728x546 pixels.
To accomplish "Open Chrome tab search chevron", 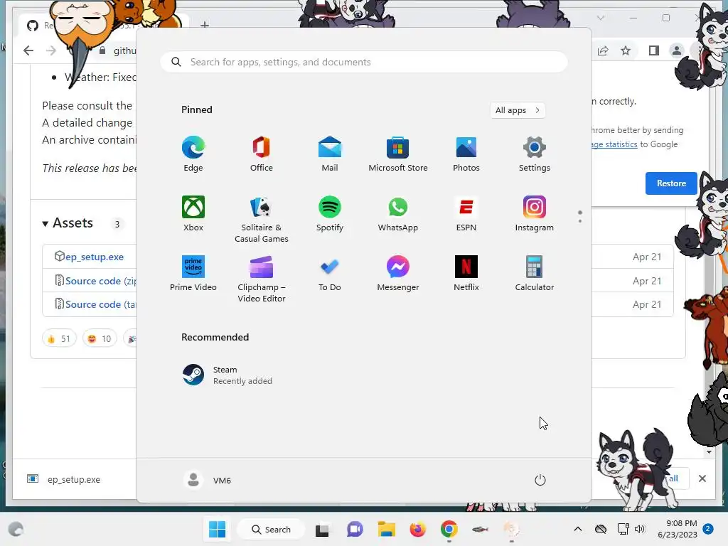I will click(x=601, y=18).
